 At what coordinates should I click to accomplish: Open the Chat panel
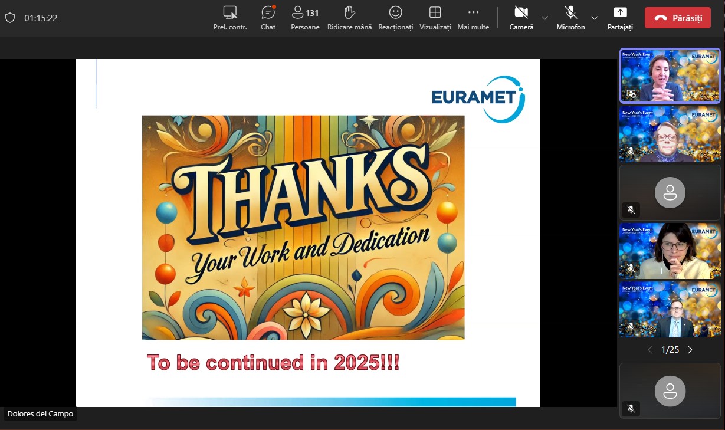click(x=268, y=18)
